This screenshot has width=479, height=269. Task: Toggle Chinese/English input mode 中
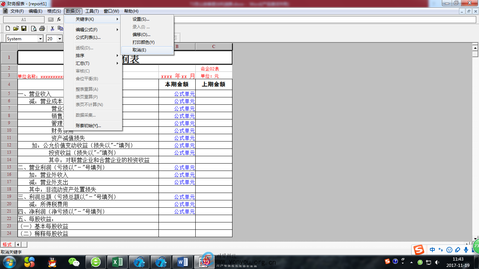pos(432,250)
